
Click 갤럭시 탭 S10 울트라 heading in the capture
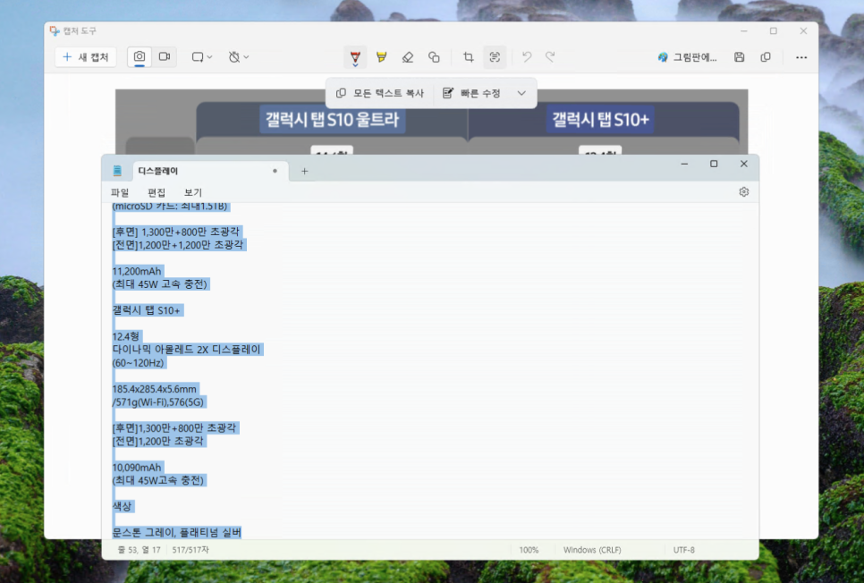tap(332, 119)
